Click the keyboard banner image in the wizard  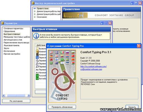pyautogui.click(x=75, y=15)
